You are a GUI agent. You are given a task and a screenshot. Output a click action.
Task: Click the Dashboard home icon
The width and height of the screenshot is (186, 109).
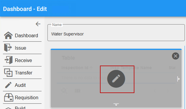pyautogui.click(x=8, y=35)
